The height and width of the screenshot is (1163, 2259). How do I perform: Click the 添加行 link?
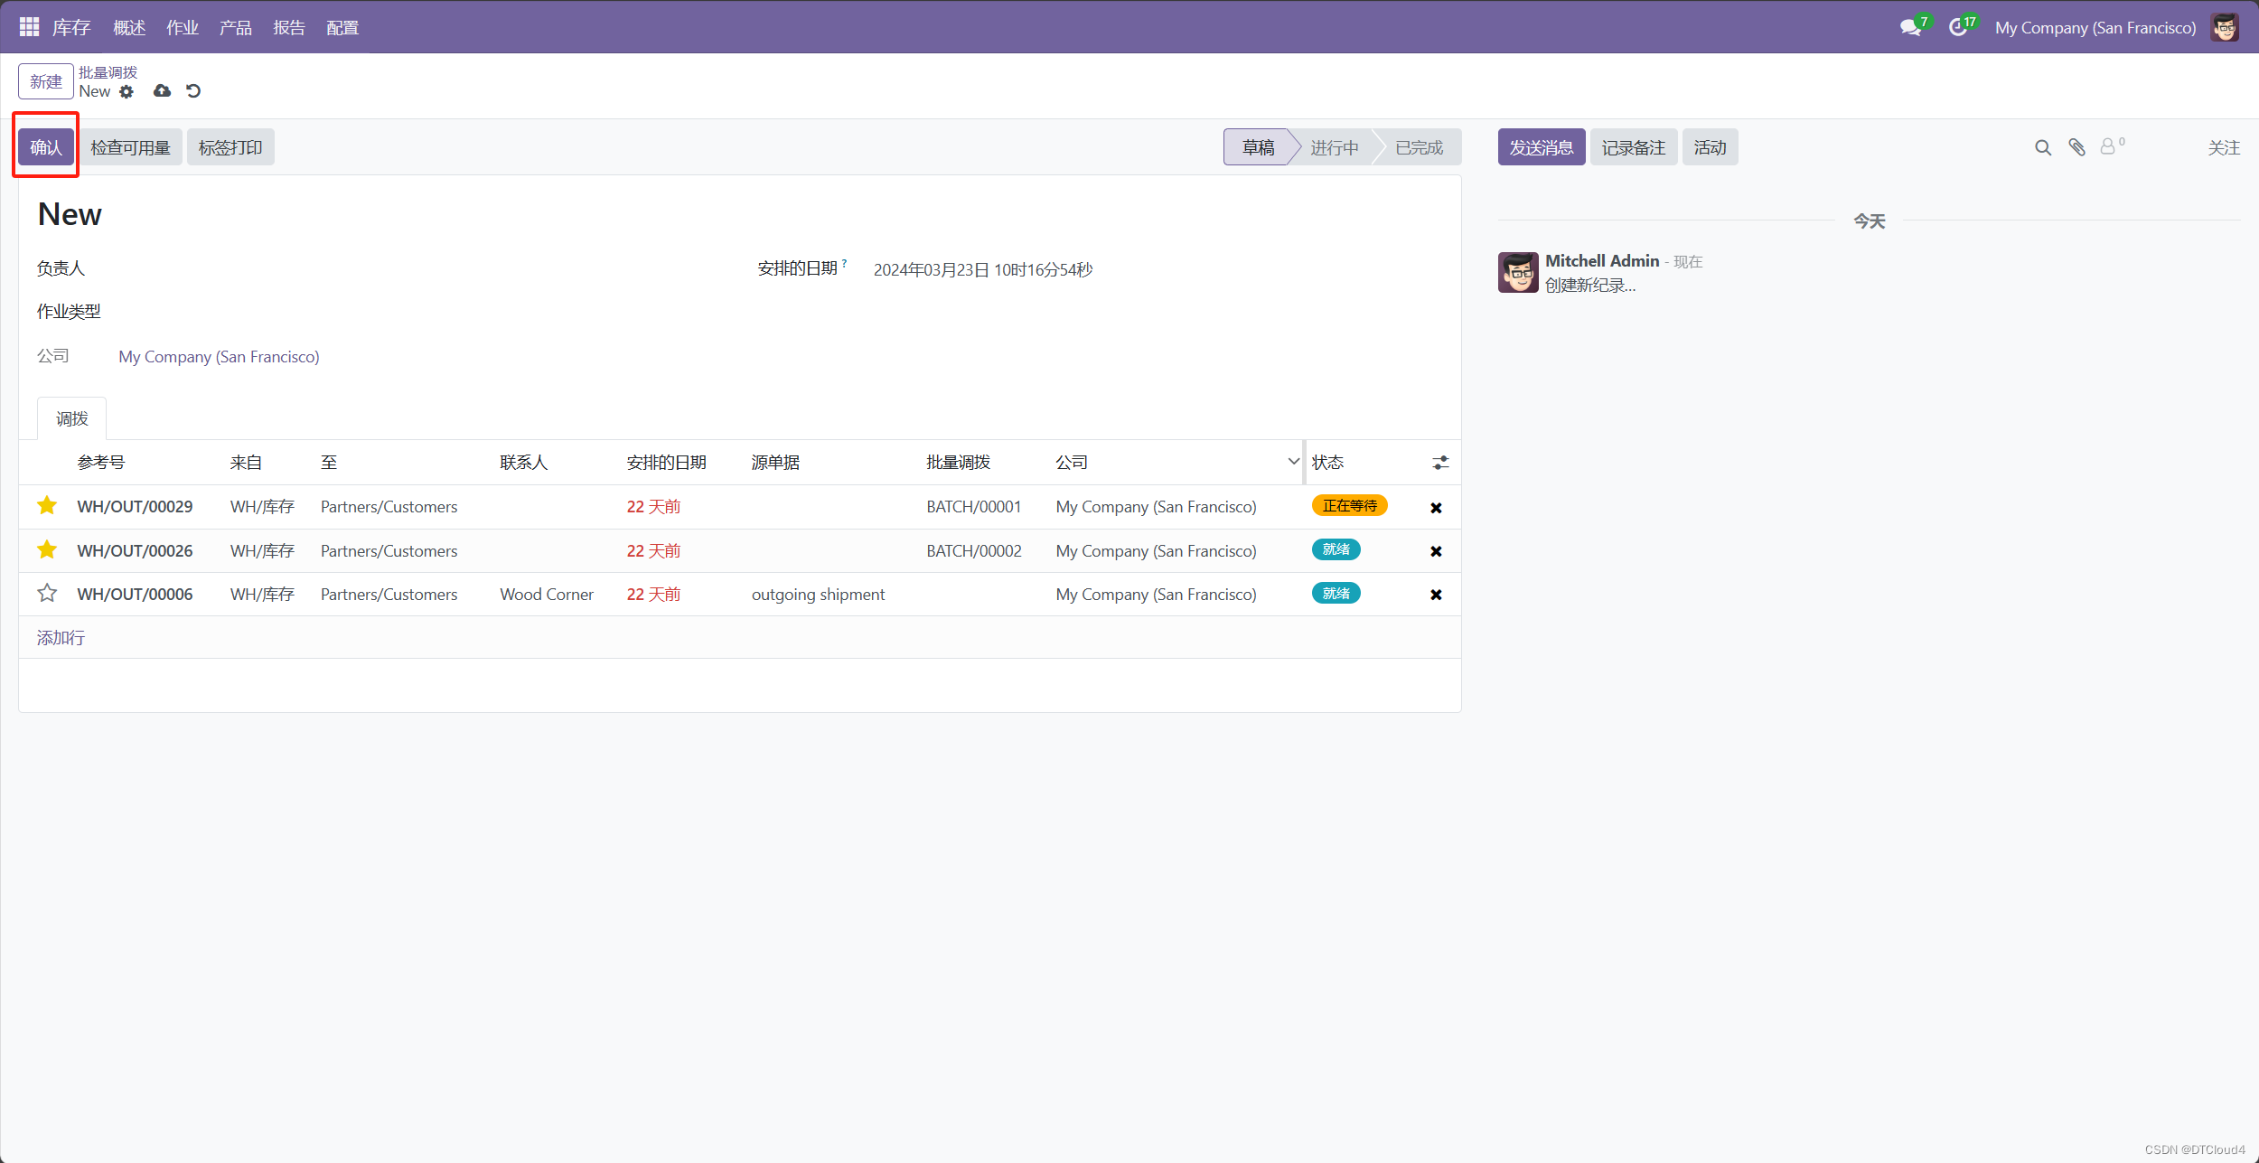point(61,638)
